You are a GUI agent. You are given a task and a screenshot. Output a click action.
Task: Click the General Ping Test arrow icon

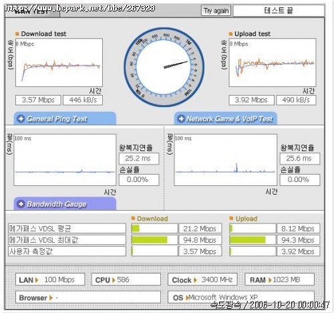(x=21, y=118)
